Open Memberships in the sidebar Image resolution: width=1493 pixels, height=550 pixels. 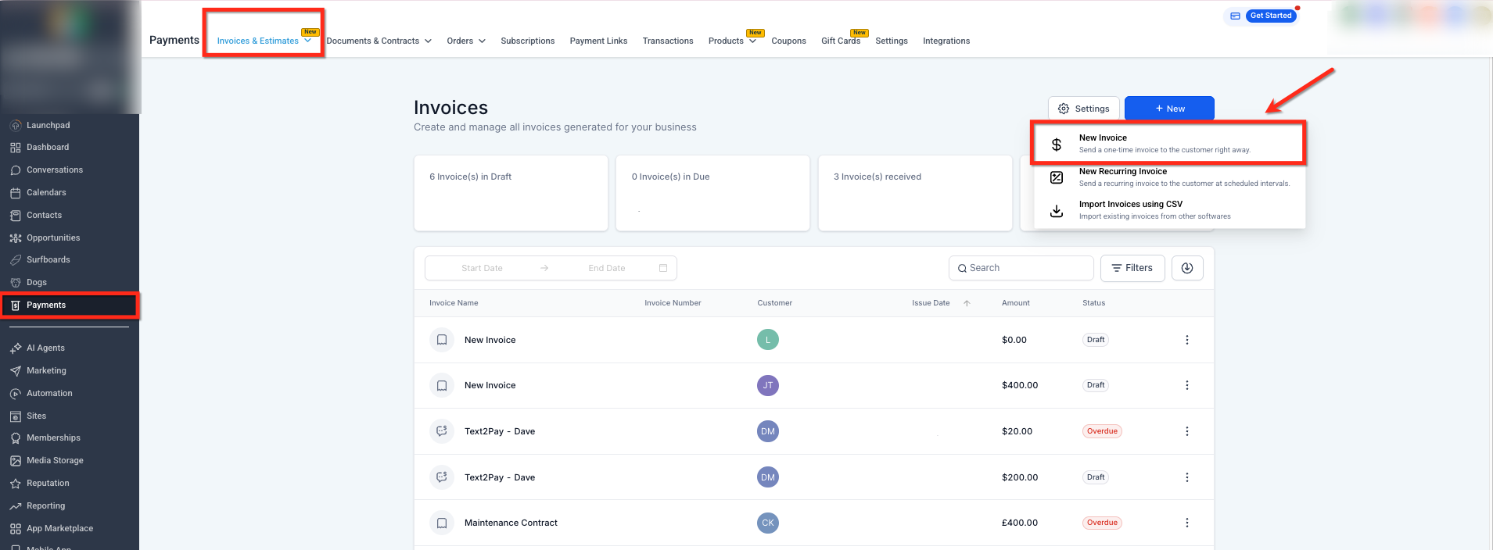pyautogui.click(x=53, y=437)
